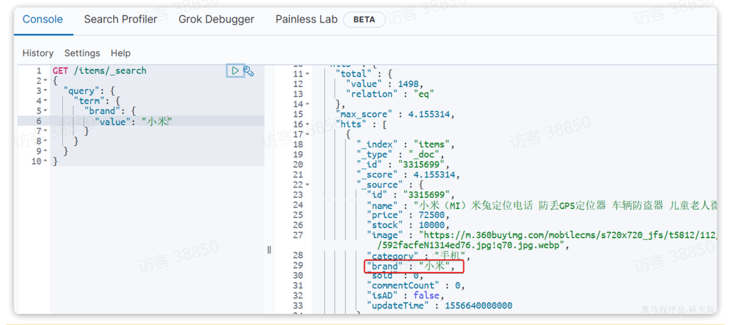Collapse the "_source" block on response line 22
This screenshot has height=325, width=729.
307,185
